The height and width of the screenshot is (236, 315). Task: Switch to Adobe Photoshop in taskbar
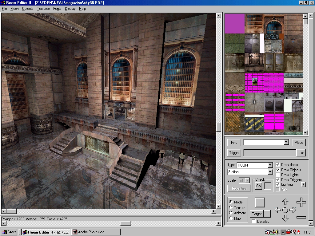click(96, 232)
